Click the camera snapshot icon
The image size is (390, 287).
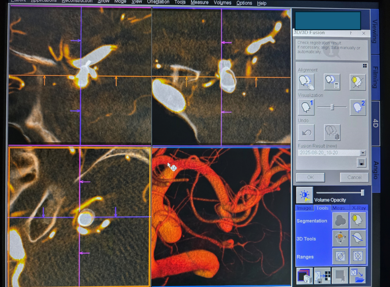click(x=304, y=276)
